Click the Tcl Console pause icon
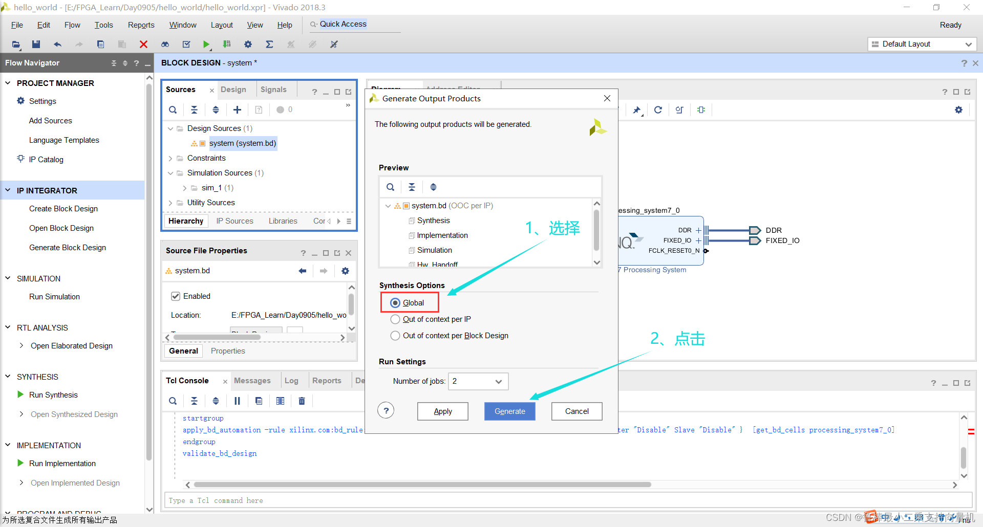 [x=237, y=401]
